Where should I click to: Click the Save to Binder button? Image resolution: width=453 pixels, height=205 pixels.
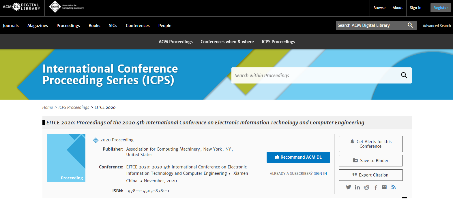[371, 161]
